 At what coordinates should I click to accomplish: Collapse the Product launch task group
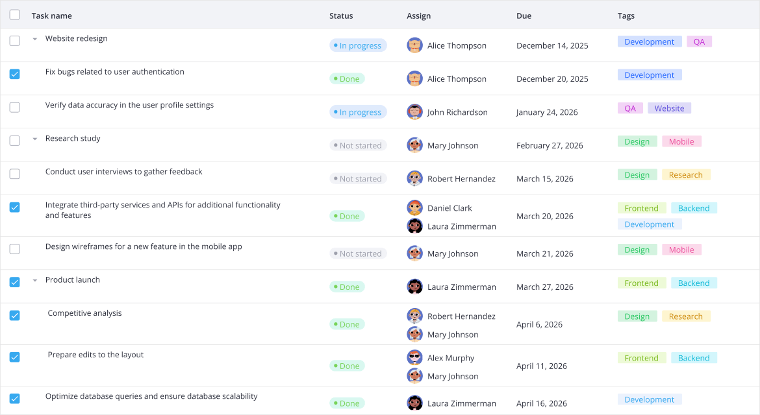point(34,279)
